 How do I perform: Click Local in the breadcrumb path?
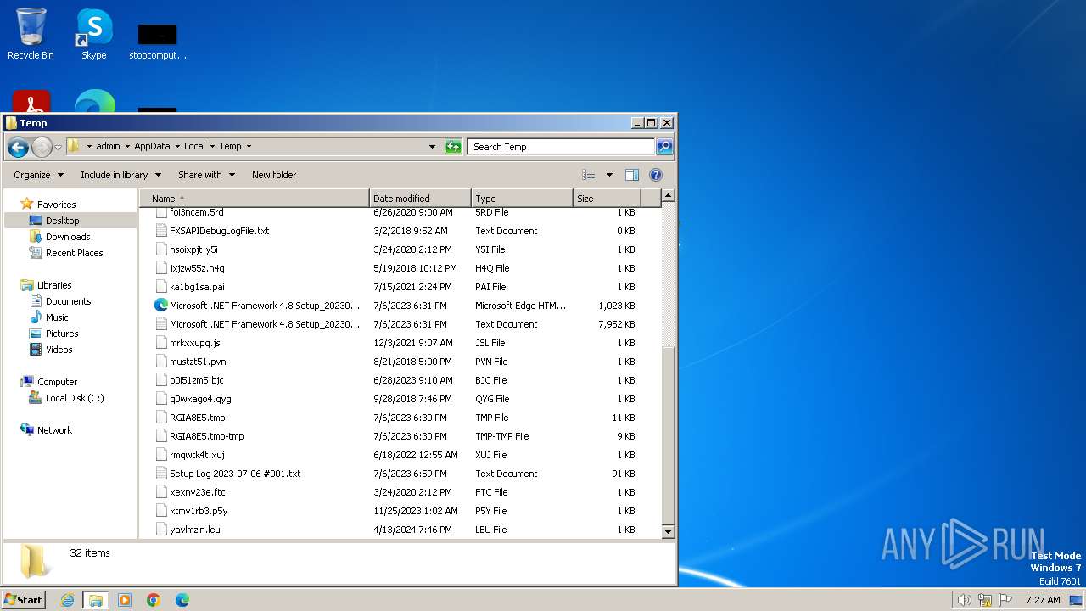[x=194, y=146]
